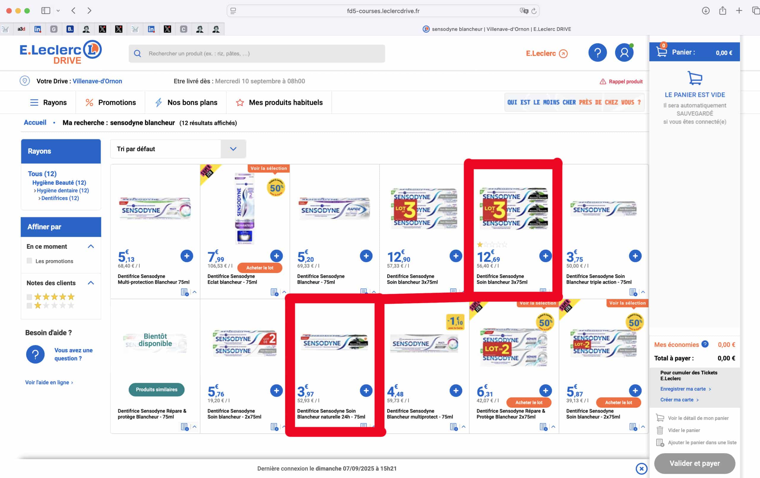
Task: Click Villenave-d'Ornon drive link
Action: pyautogui.click(x=97, y=81)
